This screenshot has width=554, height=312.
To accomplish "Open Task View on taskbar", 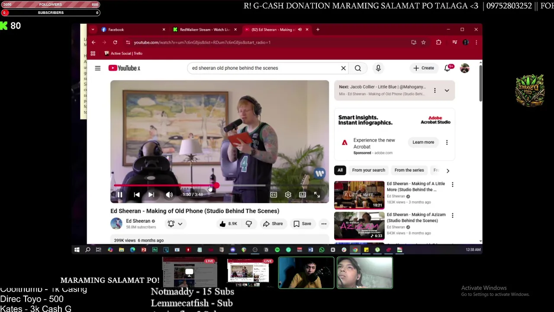I will pyautogui.click(x=99, y=250).
